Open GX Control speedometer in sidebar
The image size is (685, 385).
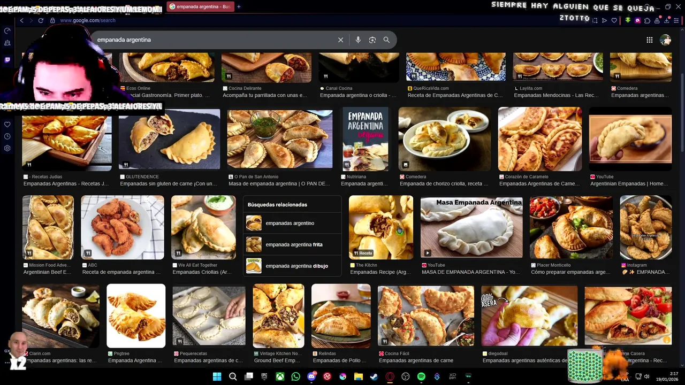[7, 31]
